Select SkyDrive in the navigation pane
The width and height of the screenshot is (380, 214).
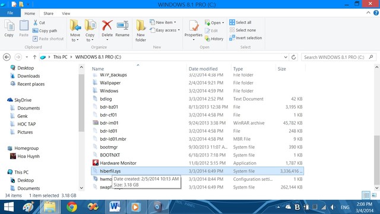point(23,100)
